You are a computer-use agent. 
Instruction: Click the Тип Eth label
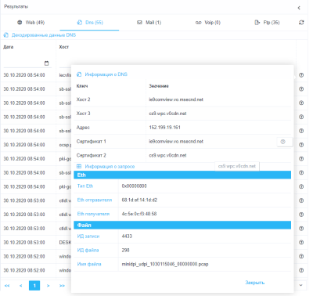click(85, 186)
